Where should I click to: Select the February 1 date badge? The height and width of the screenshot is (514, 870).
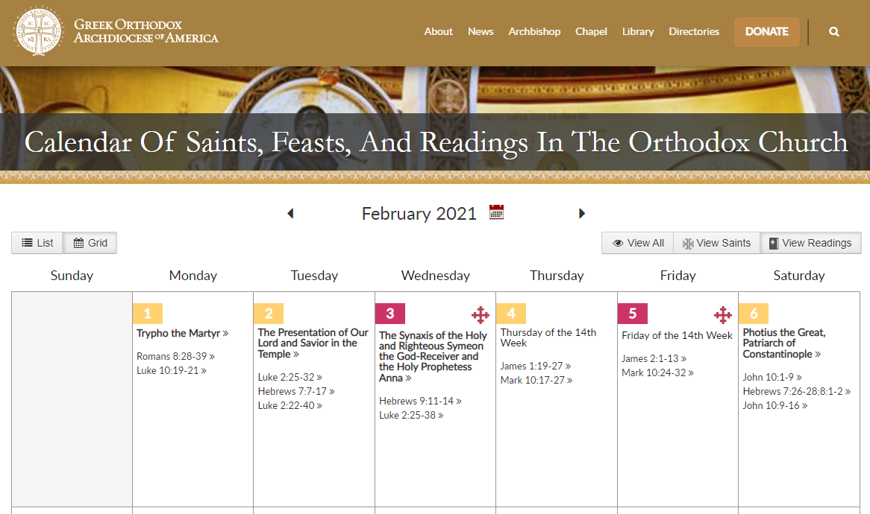click(148, 314)
